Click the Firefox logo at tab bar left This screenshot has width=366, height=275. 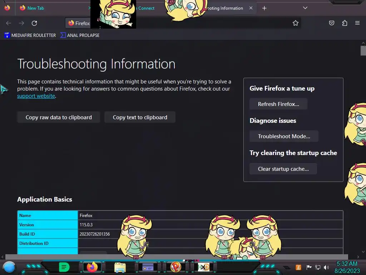(7, 8)
